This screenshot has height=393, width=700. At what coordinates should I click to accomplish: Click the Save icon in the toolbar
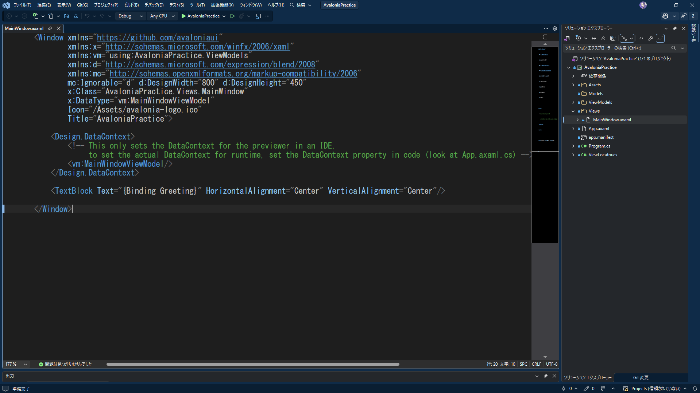(x=66, y=16)
